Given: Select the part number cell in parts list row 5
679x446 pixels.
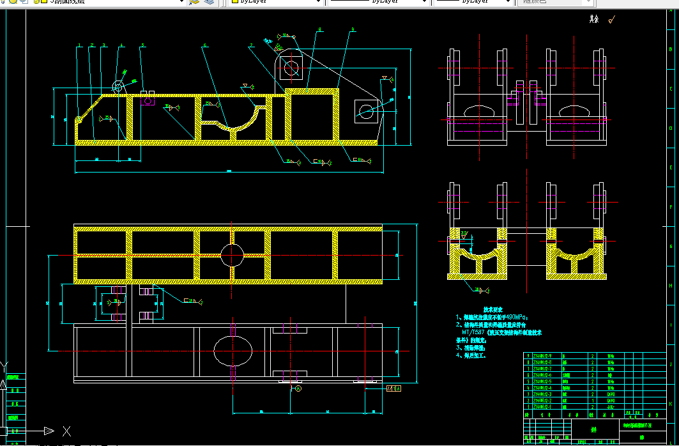Looking at the screenshot, I should click(x=546, y=381).
